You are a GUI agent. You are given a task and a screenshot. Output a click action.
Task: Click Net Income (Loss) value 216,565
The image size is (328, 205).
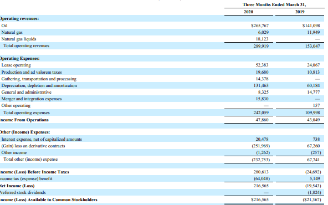point(261,186)
